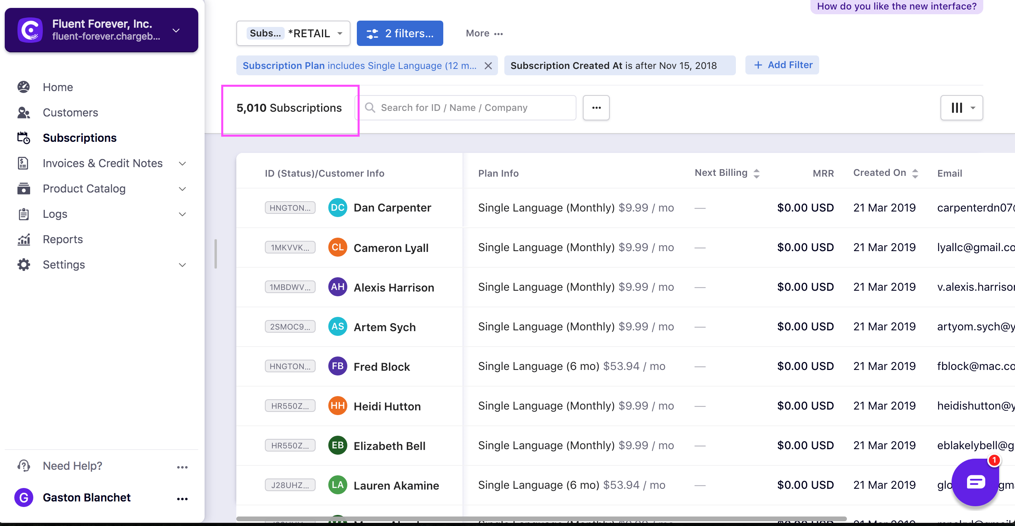This screenshot has height=526, width=1015.
Task: Click the Home dashboard icon in sidebar
Action: click(x=24, y=87)
